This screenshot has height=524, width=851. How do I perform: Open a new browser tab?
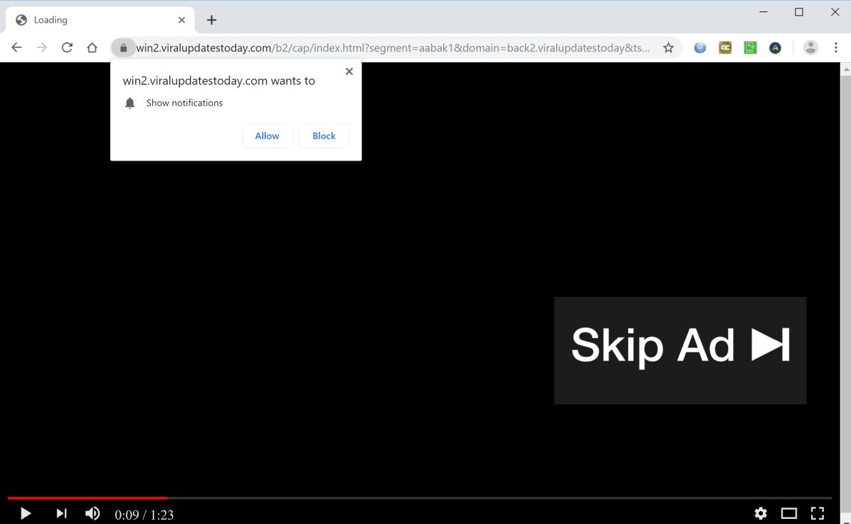click(211, 19)
